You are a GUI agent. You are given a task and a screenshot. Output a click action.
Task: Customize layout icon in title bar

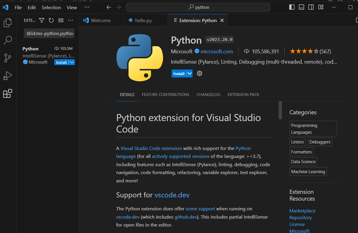[x=321, y=7]
